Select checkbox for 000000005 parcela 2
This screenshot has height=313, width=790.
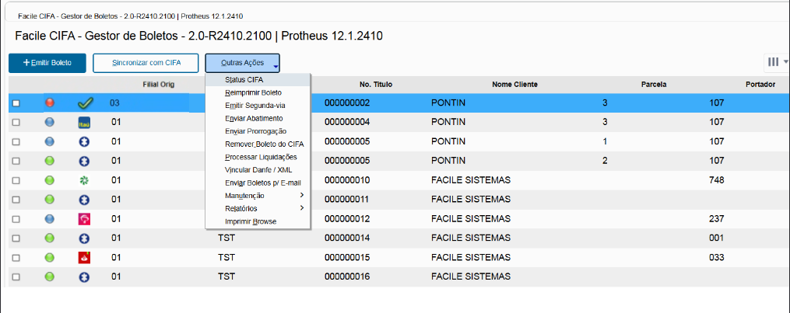tap(16, 162)
